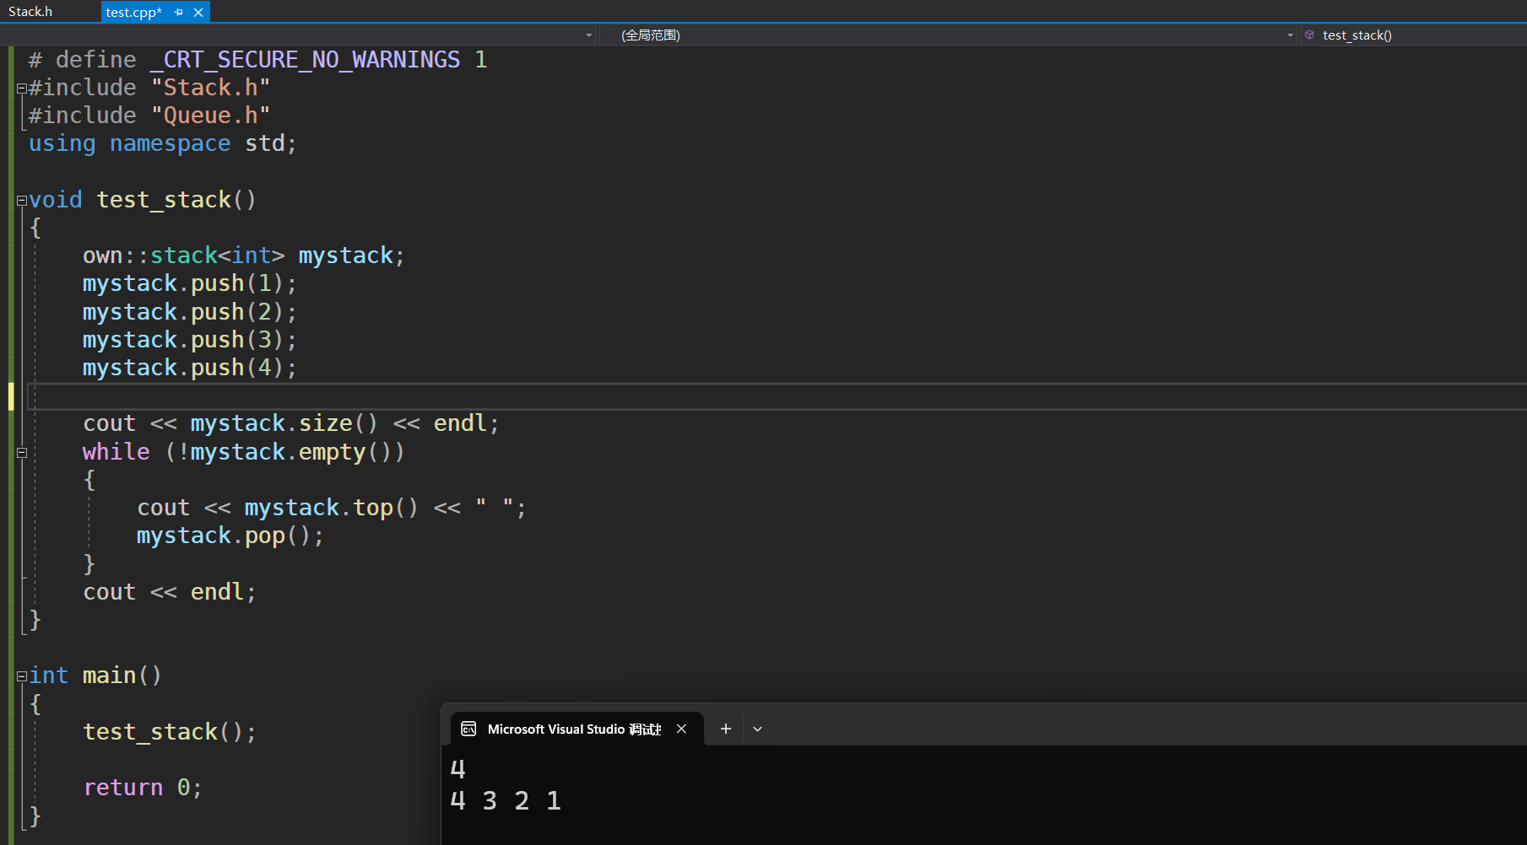Click the console terminal icon in debug tab
1527x845 pixels.
[469, 729]
